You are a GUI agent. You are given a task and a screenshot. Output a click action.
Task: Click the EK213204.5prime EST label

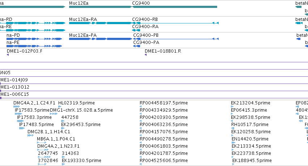tap(250, 103)
